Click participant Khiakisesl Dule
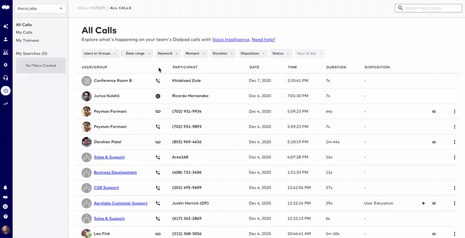The width and height of the screenshot is (465, 238). 186,81
